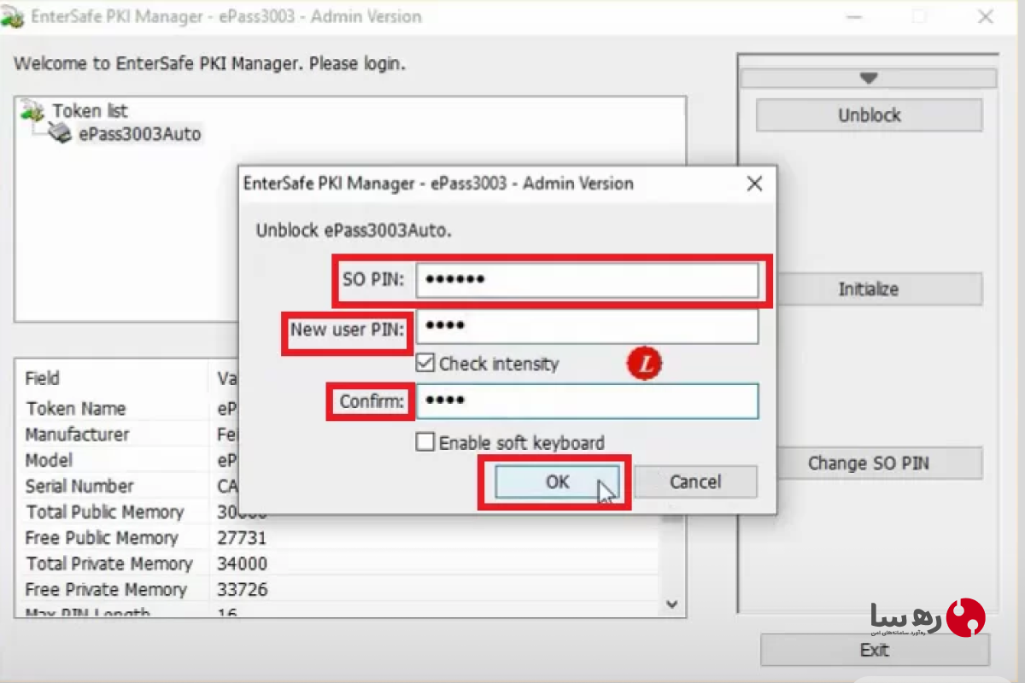
Task: Exit the PKI Manager
Action: tap(875, 651)
